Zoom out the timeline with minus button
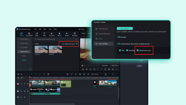 coord(92,74)
